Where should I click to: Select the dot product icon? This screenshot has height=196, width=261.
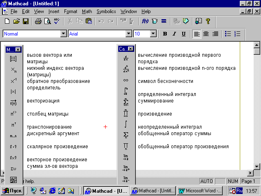point(13,147)
